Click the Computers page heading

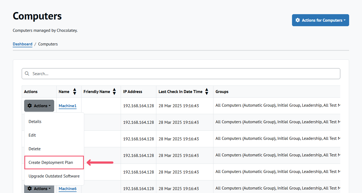(x=37, y=16)
